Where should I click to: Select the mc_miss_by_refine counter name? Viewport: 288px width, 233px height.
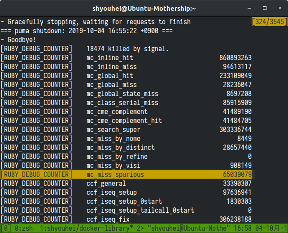117,157
